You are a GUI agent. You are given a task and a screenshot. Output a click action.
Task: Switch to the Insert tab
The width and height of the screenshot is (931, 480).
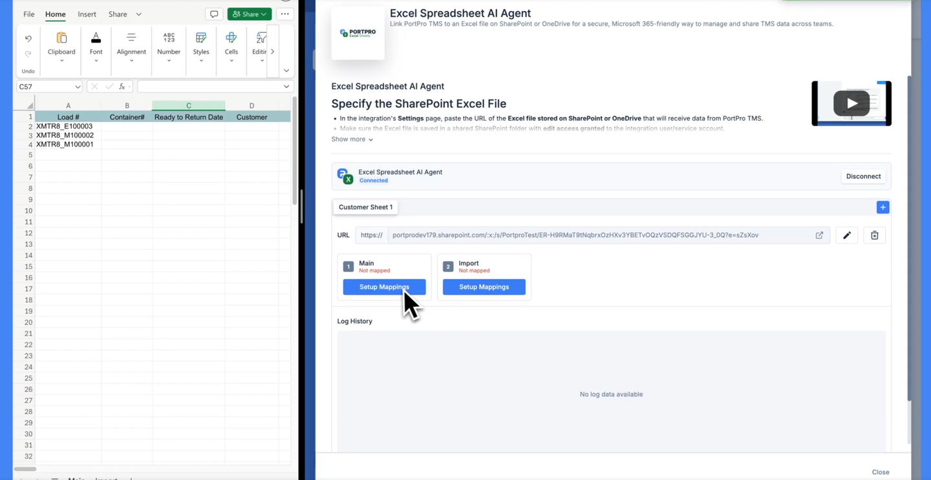(87, 14)
